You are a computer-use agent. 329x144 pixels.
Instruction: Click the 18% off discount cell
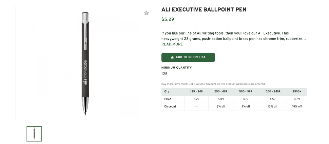pyautogui.click(x=297, y=106)
